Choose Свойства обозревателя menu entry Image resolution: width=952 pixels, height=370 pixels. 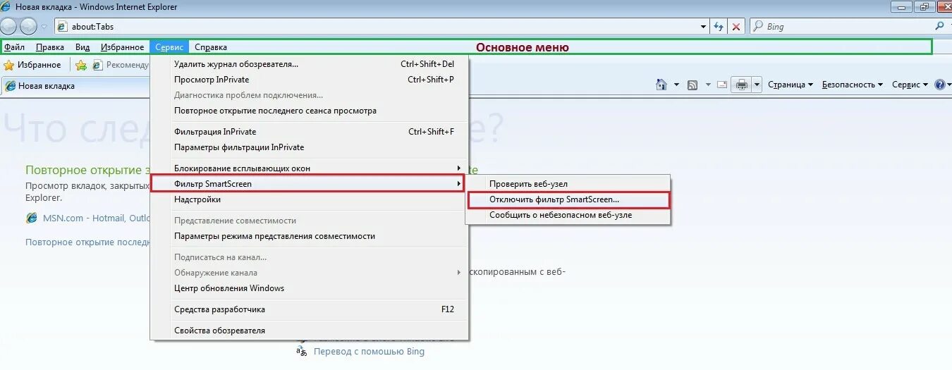coord(309,331)
